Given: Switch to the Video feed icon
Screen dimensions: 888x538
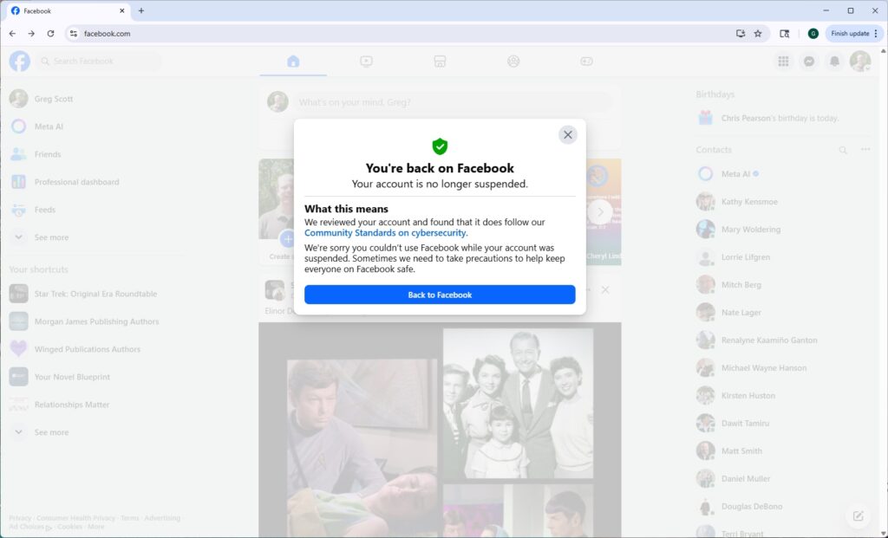Looking at the screenshot, I should tap(366, 61).
